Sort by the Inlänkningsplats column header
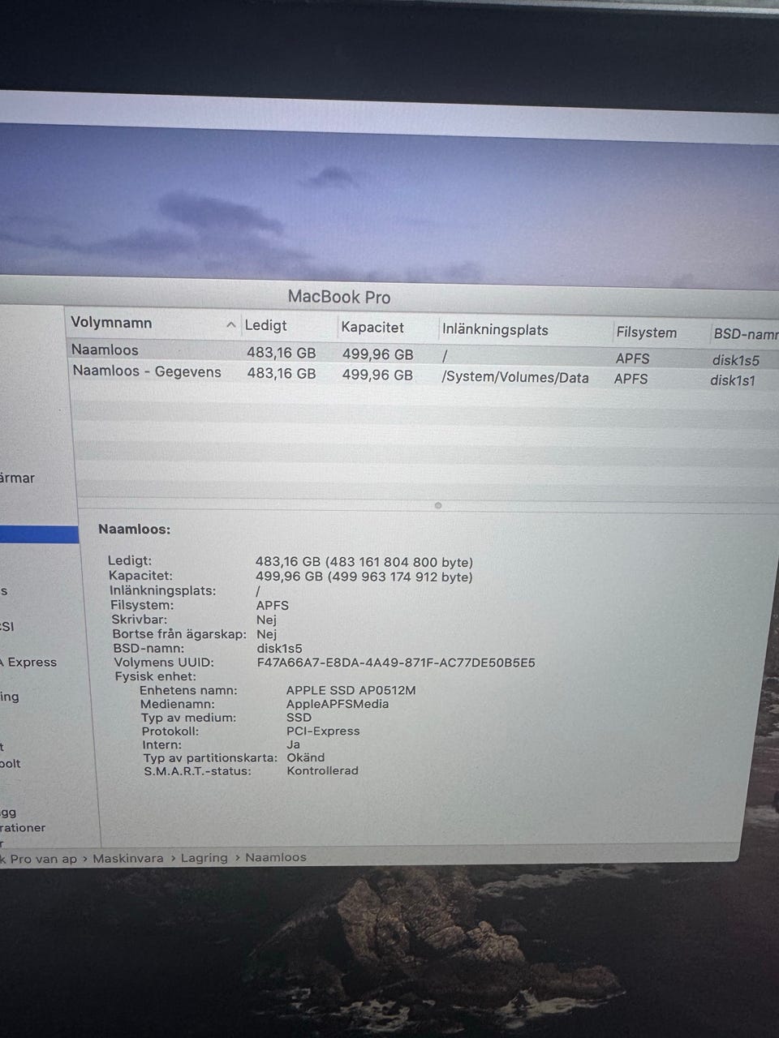779x1038 pixels. (495, 330)
